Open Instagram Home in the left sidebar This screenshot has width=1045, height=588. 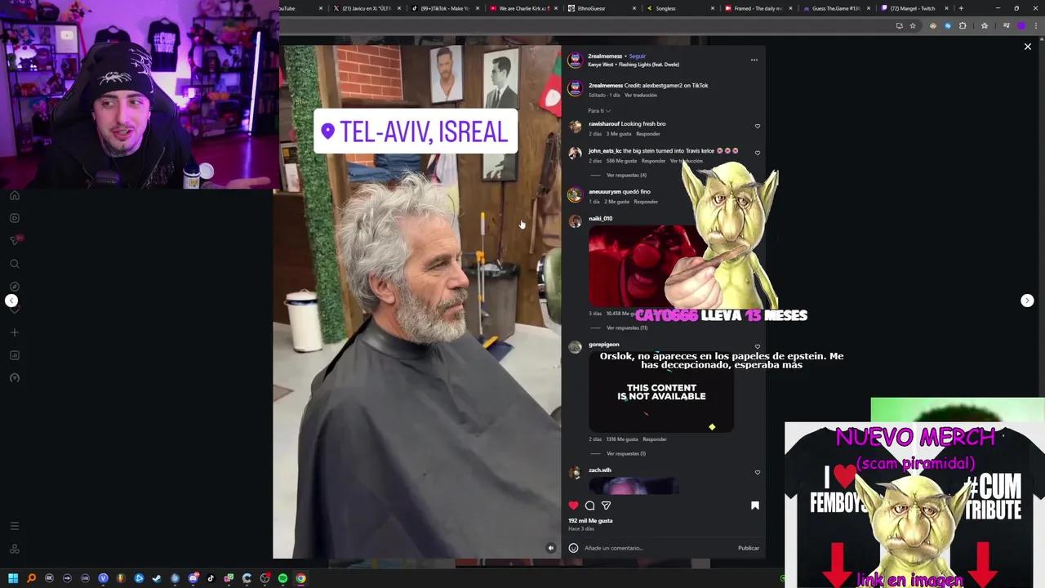coord(15,195)
